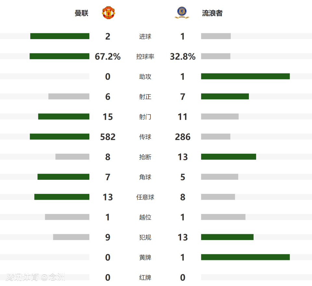Select the 抢断 stat label

(x=145, y=157)
